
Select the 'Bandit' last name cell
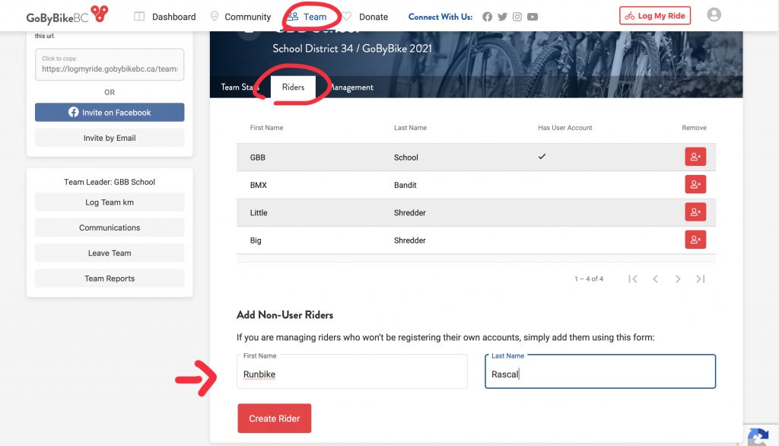point(405,185)
